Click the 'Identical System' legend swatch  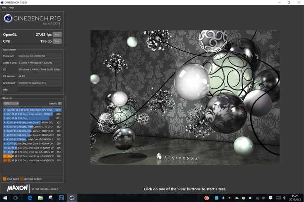point(21,179)
